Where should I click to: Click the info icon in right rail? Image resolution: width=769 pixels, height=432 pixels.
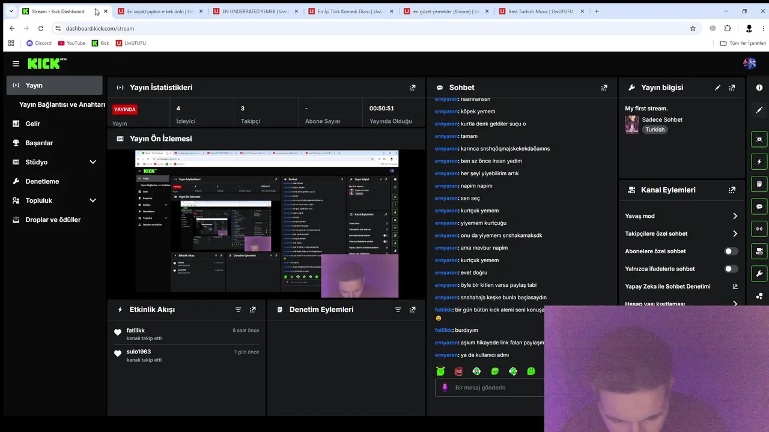pos(759,88)
